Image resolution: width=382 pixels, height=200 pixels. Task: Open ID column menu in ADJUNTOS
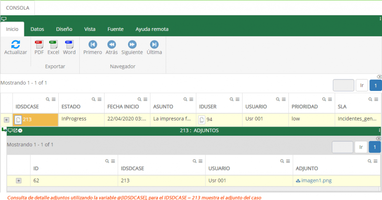click(x=113, y=161)
